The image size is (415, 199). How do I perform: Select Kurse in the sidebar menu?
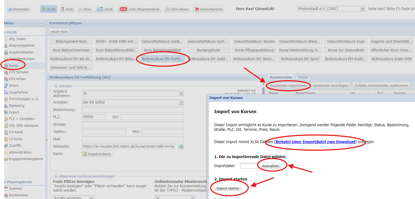(13, 66)
